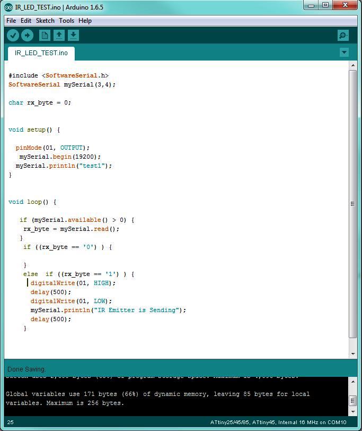362x431 pixels.
Task: Click editor scrollbar down arrow
Action: pyautogui.click(x=353, y=354)
